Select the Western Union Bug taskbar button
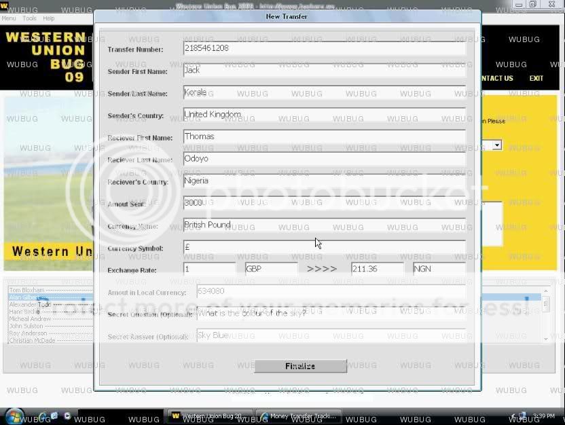Viewport: 565px width, 425px height. click(210, 415)
